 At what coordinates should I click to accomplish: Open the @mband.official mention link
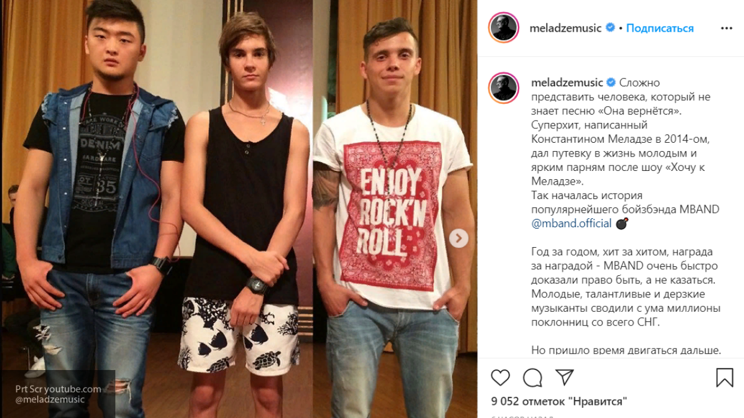coord(571,224)
